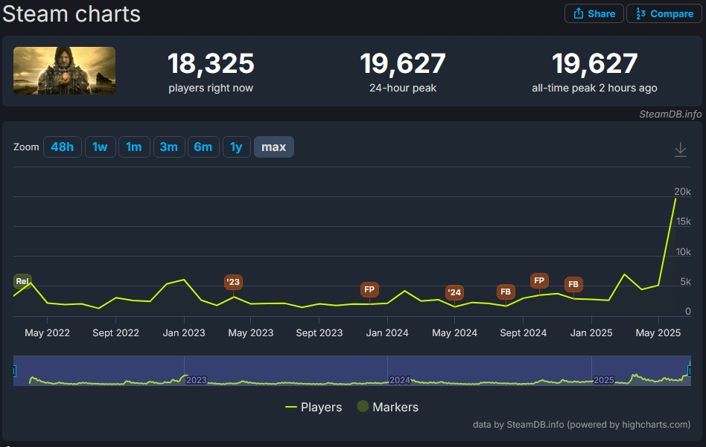Set zoom to 1w
Image resolution: width=706 pixels, height=447 pixels.
100,147
